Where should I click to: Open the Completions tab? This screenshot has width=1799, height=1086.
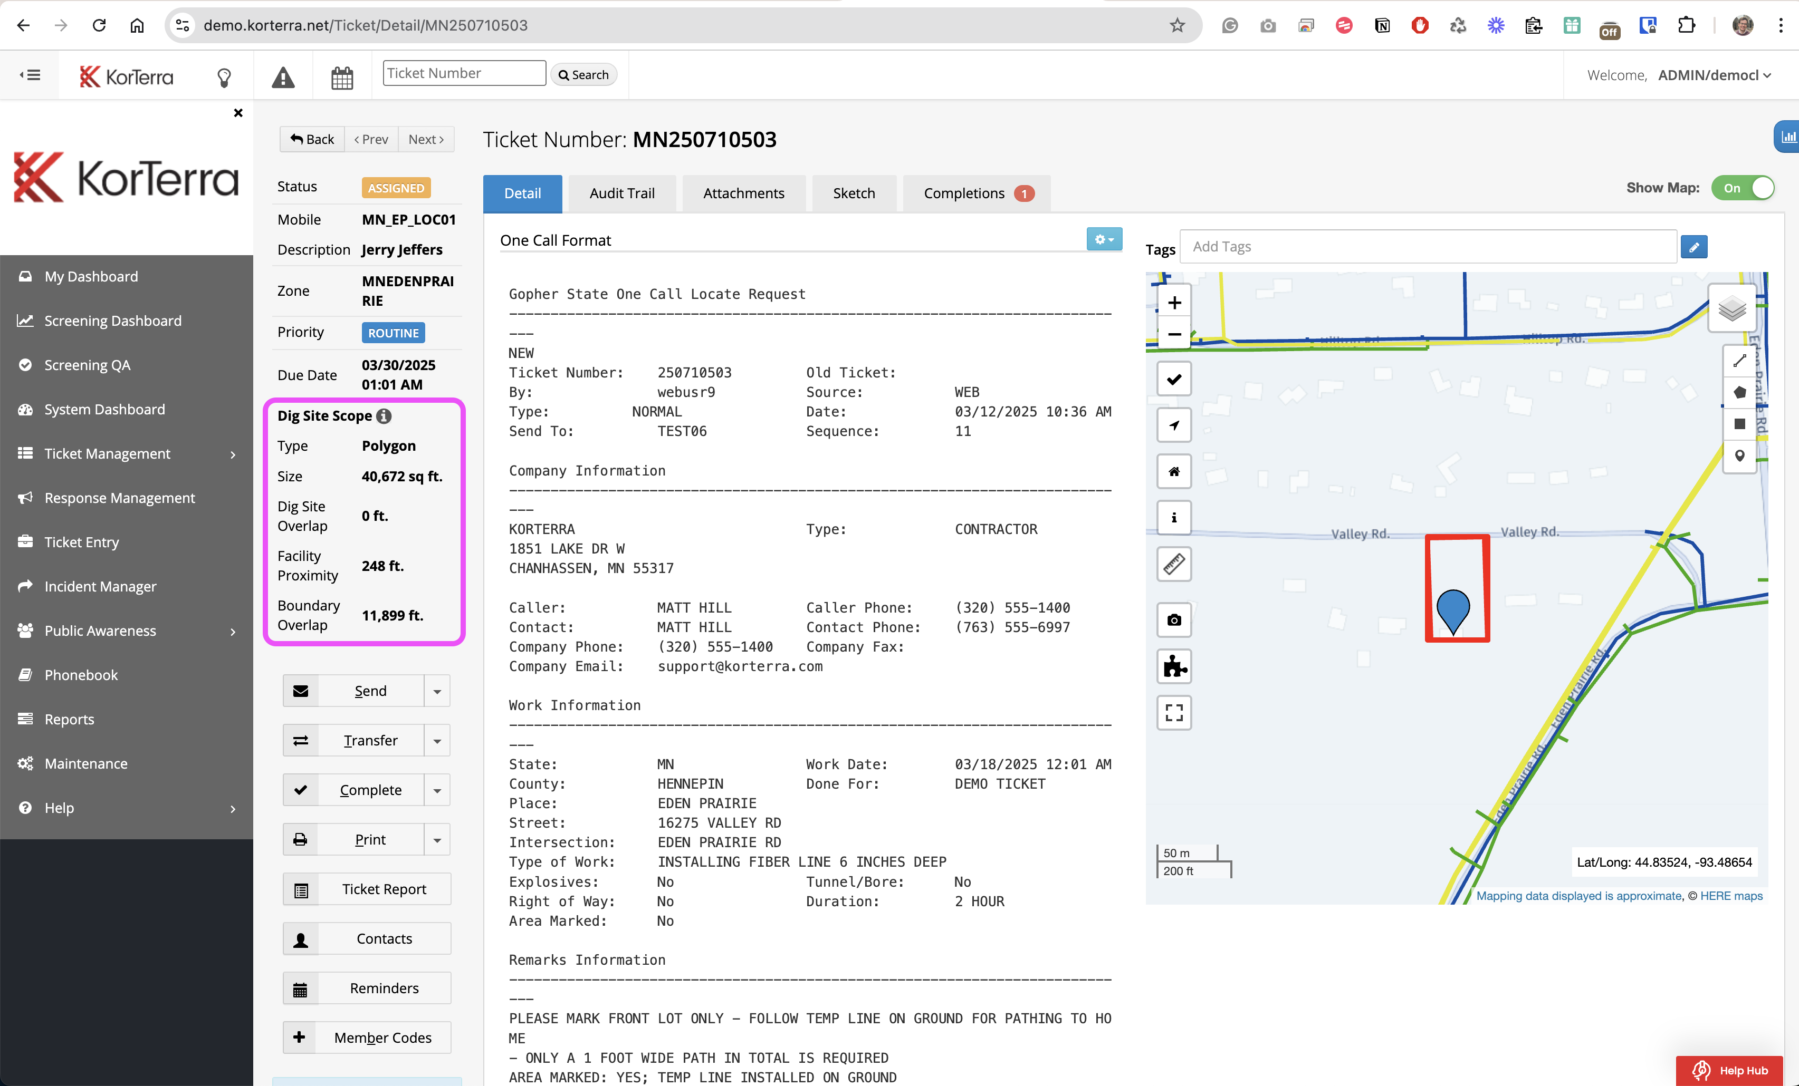click(977, 193)
